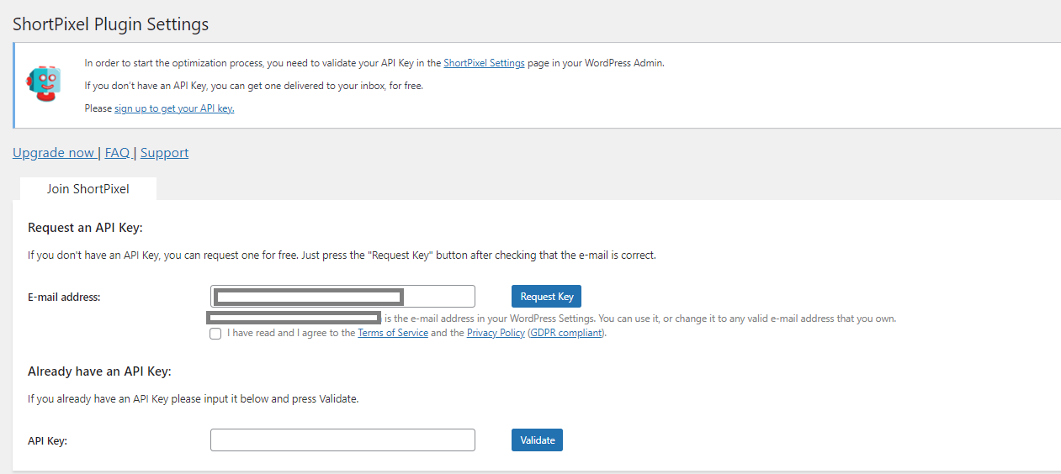Open the Terms of Service link

coord(393,333)
